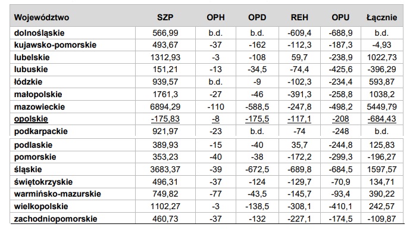This screenshot has width=416, height=230.
Task: Open the underlined opolskie link
Action: pos(31,119)
